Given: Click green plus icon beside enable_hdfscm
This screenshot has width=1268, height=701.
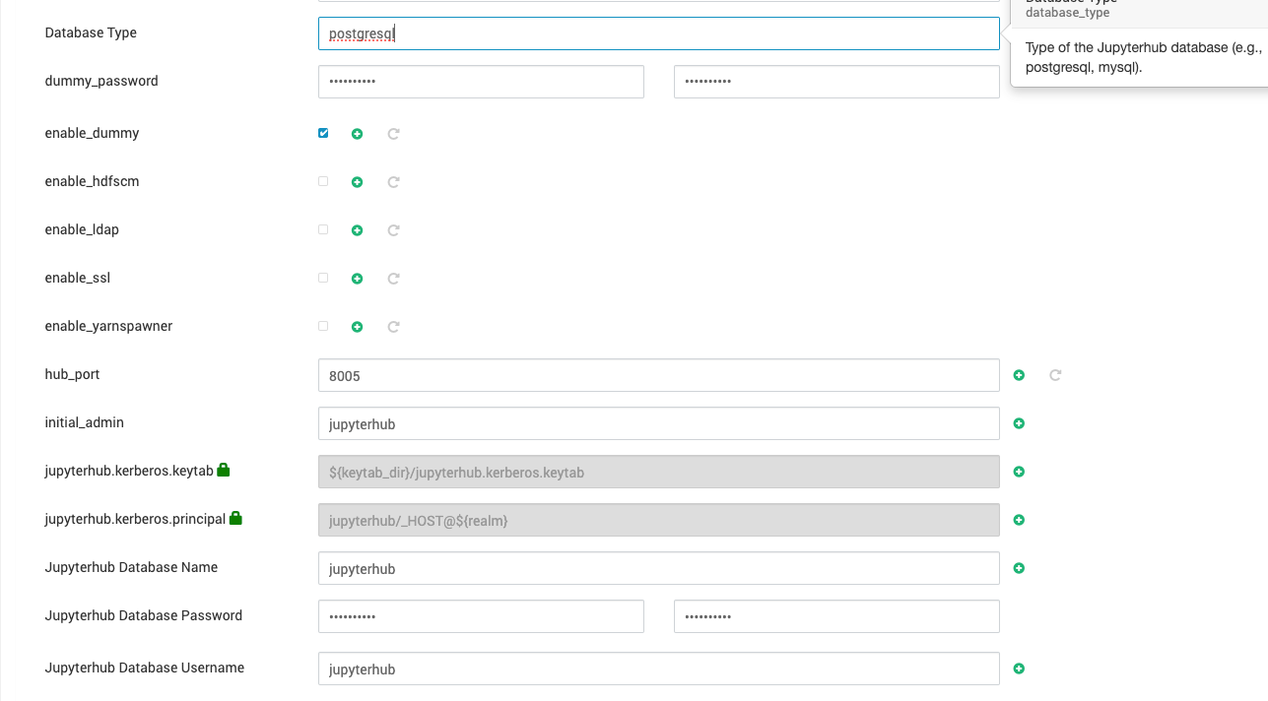Looking at the screenshot, I should (x=358, y=182).
